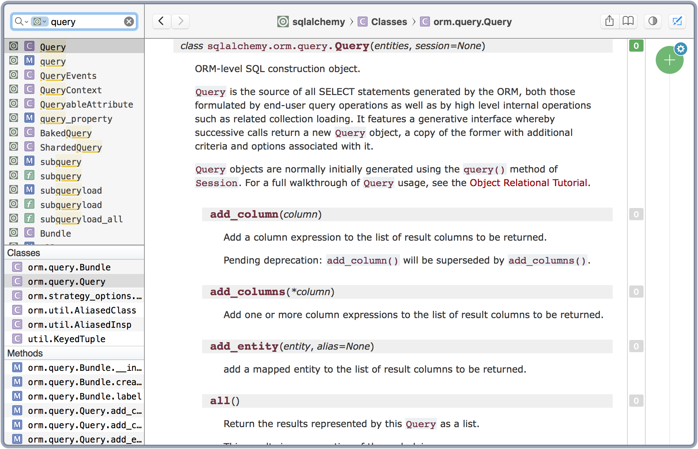Select orm.query.Bundle.label in Methods list

click(x=85, y=396)
